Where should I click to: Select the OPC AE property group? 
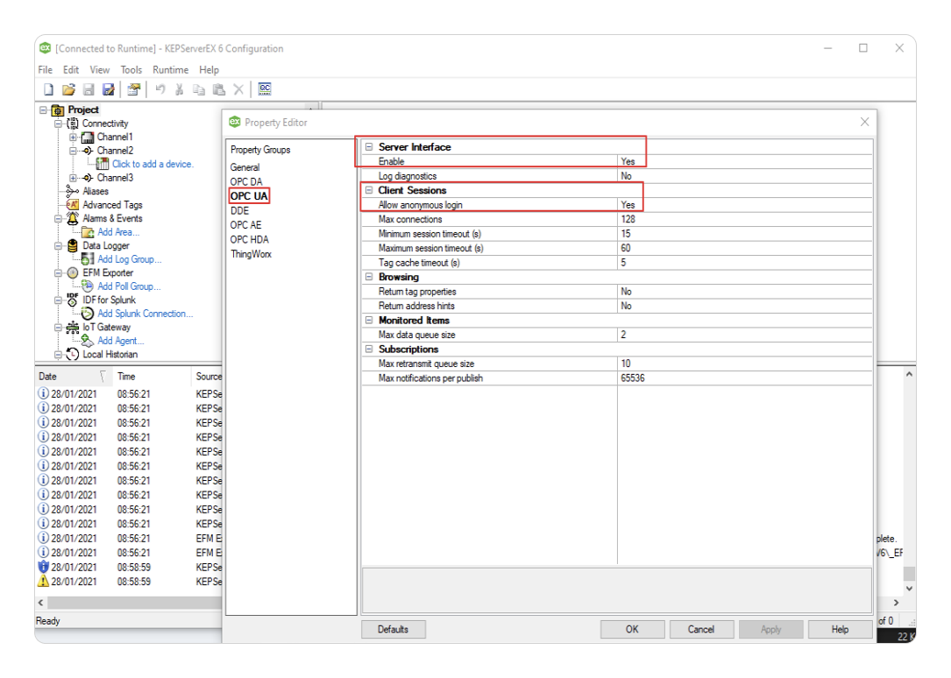click(245, 225)
